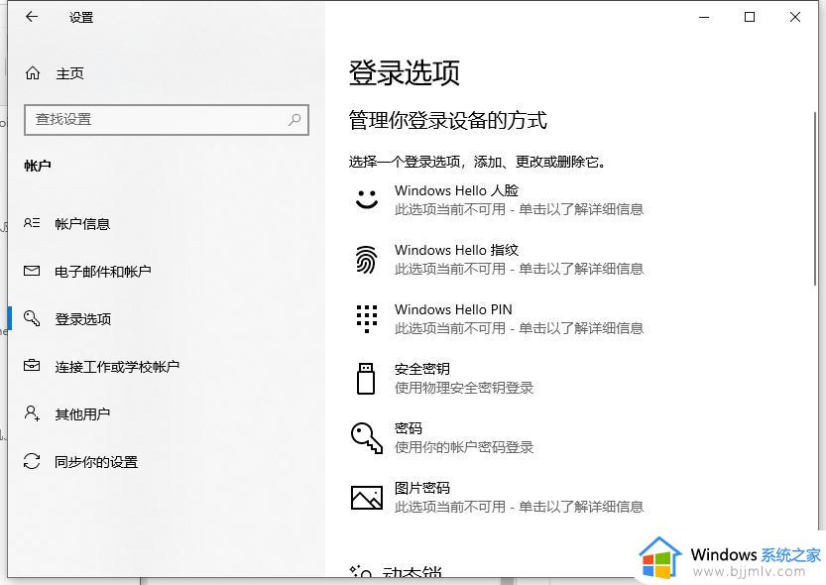Open the 主页 menu item

(x=70, y=73)
